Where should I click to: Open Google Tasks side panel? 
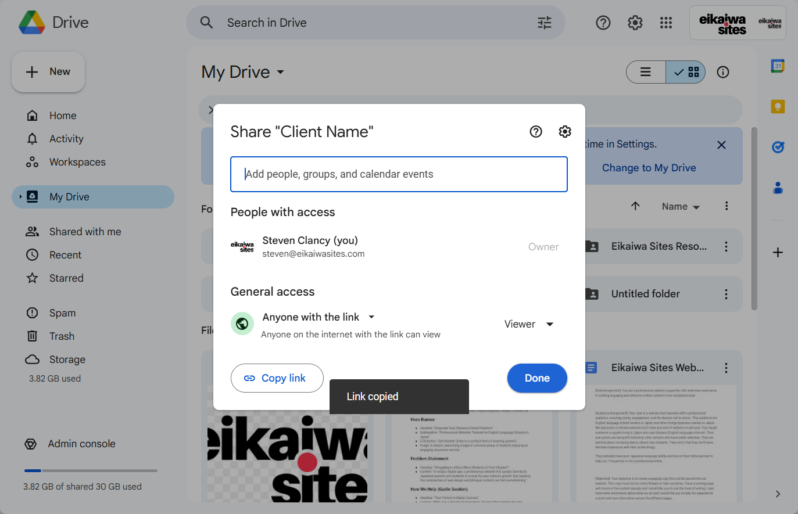778,148
